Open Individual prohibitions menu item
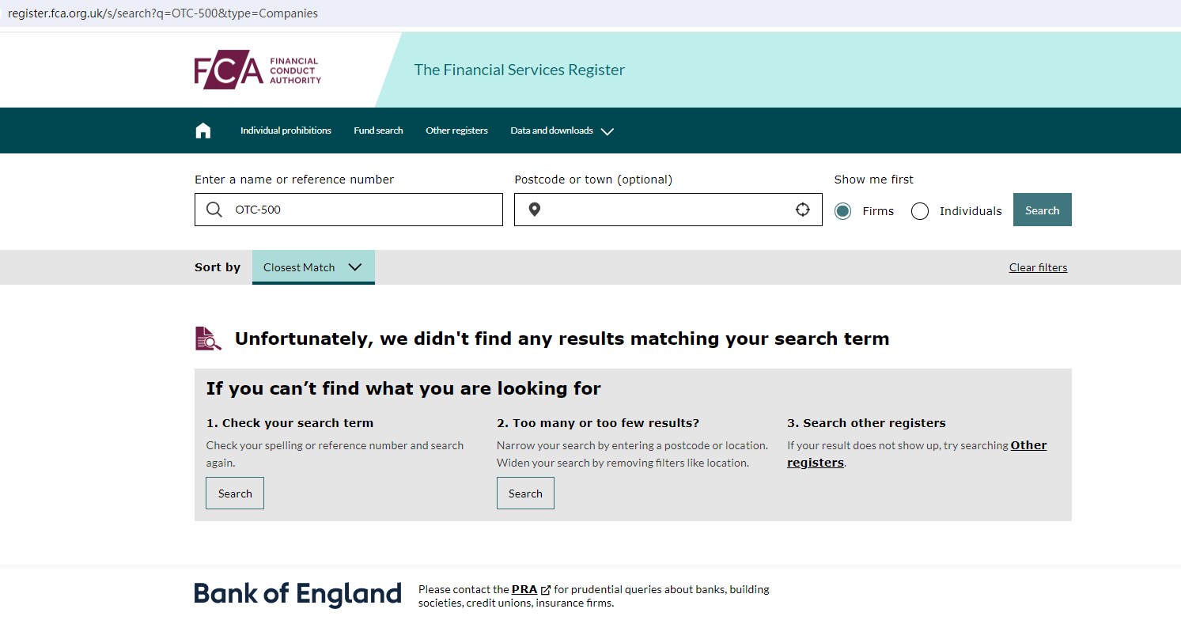Viewport: 1181px width, 624px height. pyautogui.click(x=286, y=130)
